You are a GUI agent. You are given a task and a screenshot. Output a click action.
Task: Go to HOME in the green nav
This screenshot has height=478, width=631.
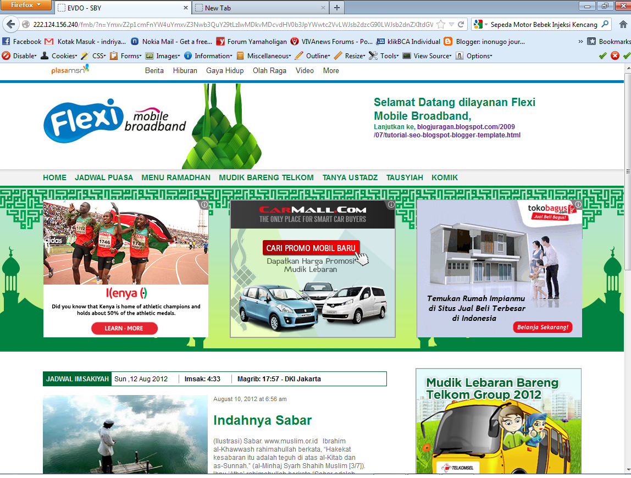click(55, 177)
